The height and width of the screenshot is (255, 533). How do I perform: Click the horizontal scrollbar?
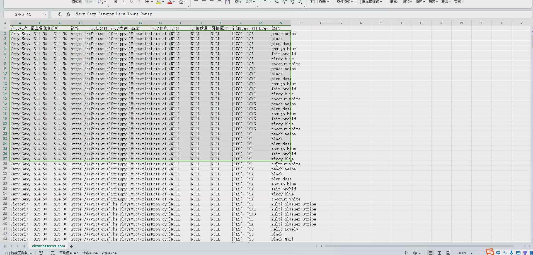419,246
